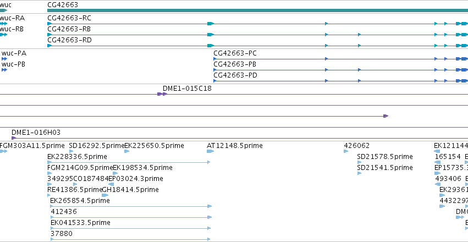Select the long teal CG42663 gene bar
468x242 pixels.
click(257, 10)
